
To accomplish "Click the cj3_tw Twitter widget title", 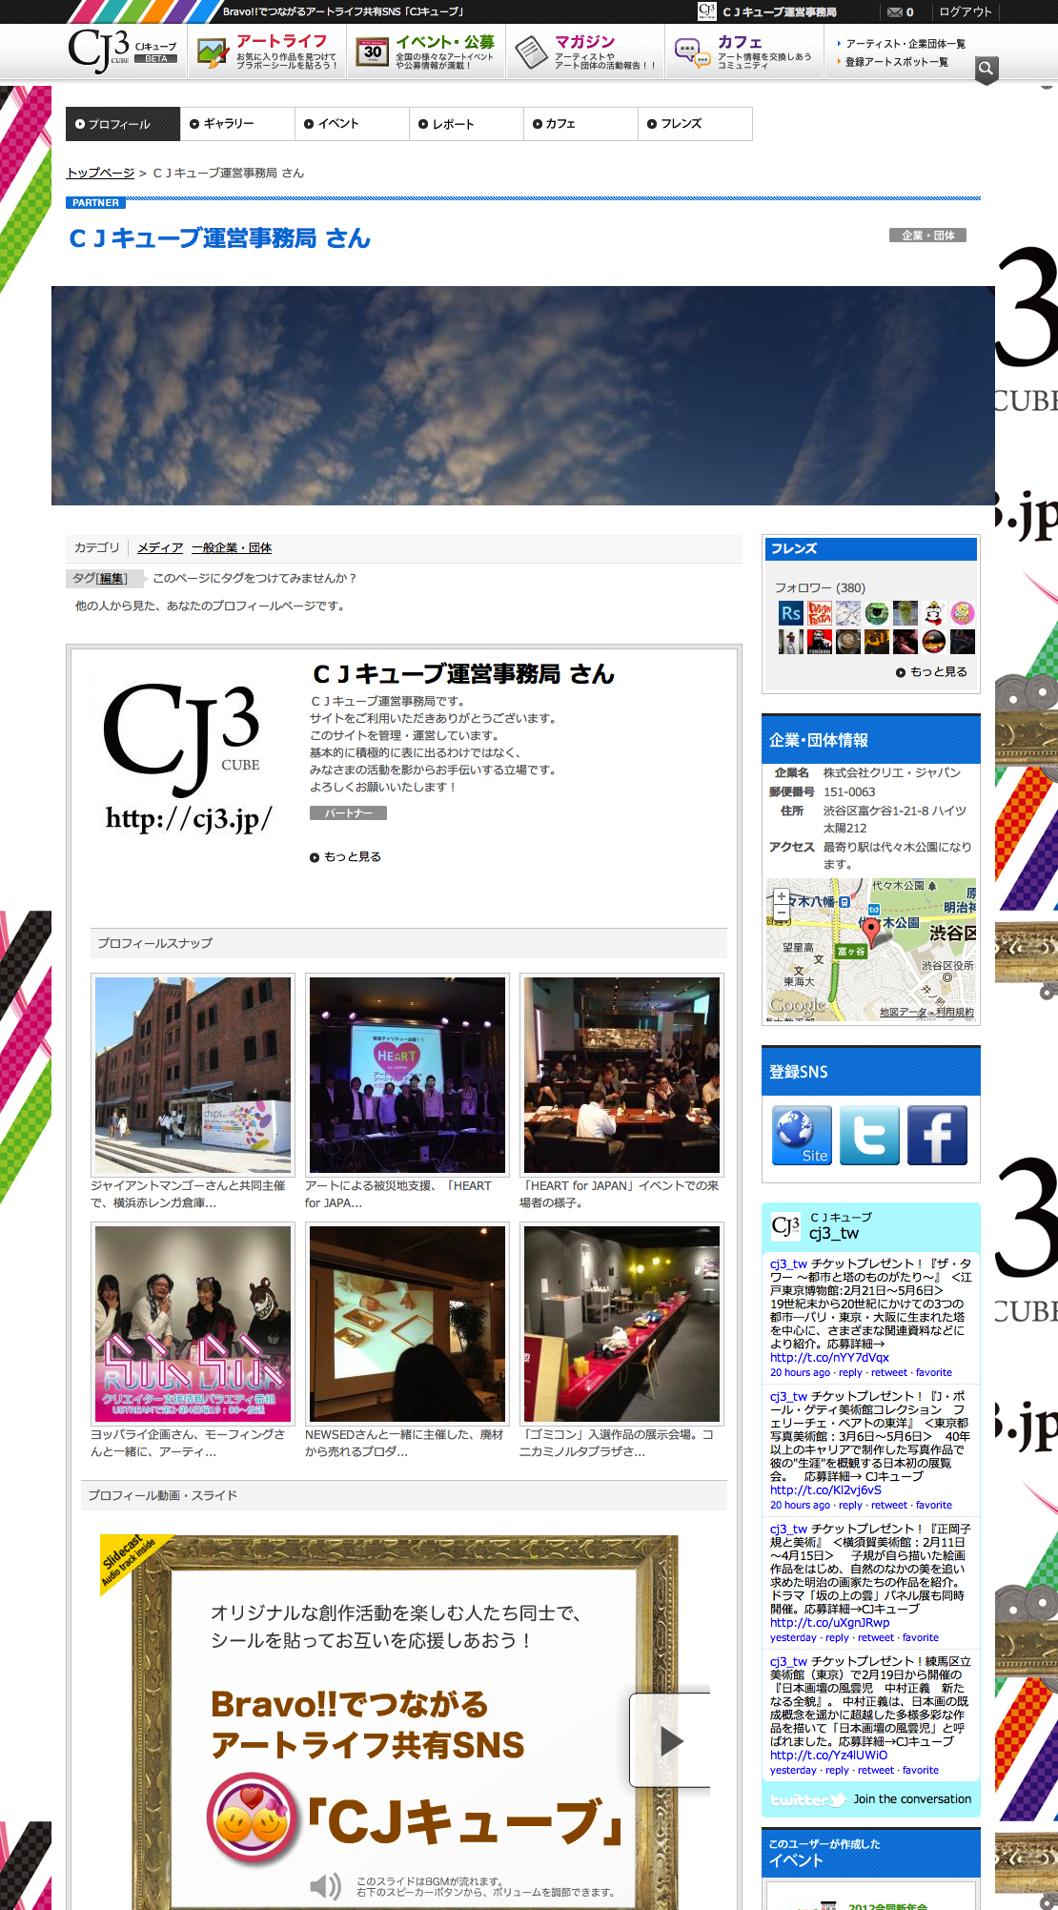I will (834, 1233).
